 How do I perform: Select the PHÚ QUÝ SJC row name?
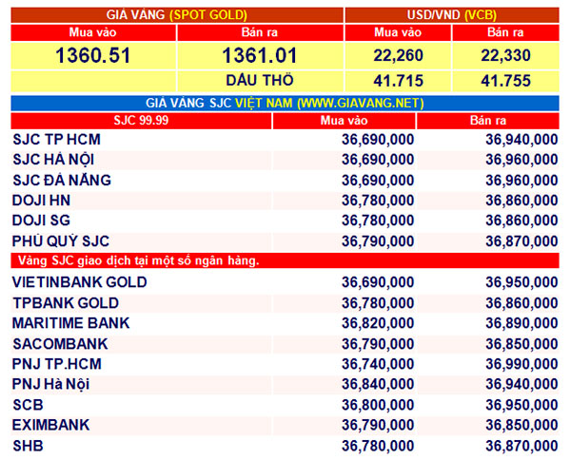click(x=62, y=241)
